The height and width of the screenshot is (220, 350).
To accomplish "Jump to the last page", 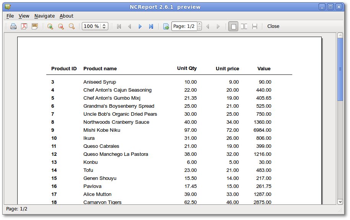I will (151, 26).
